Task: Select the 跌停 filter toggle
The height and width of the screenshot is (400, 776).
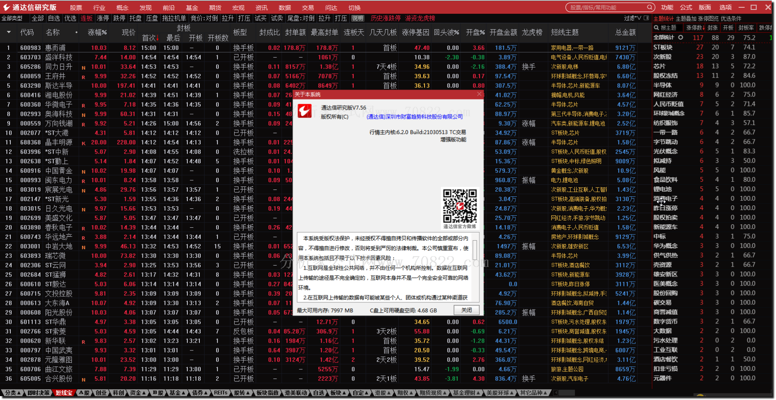Action: 119,18
